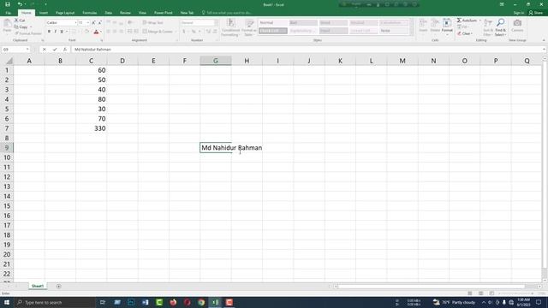Open Task View on the taskbar

(103, 302)
